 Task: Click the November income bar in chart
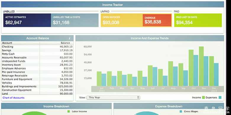click(x=201, y=66)
